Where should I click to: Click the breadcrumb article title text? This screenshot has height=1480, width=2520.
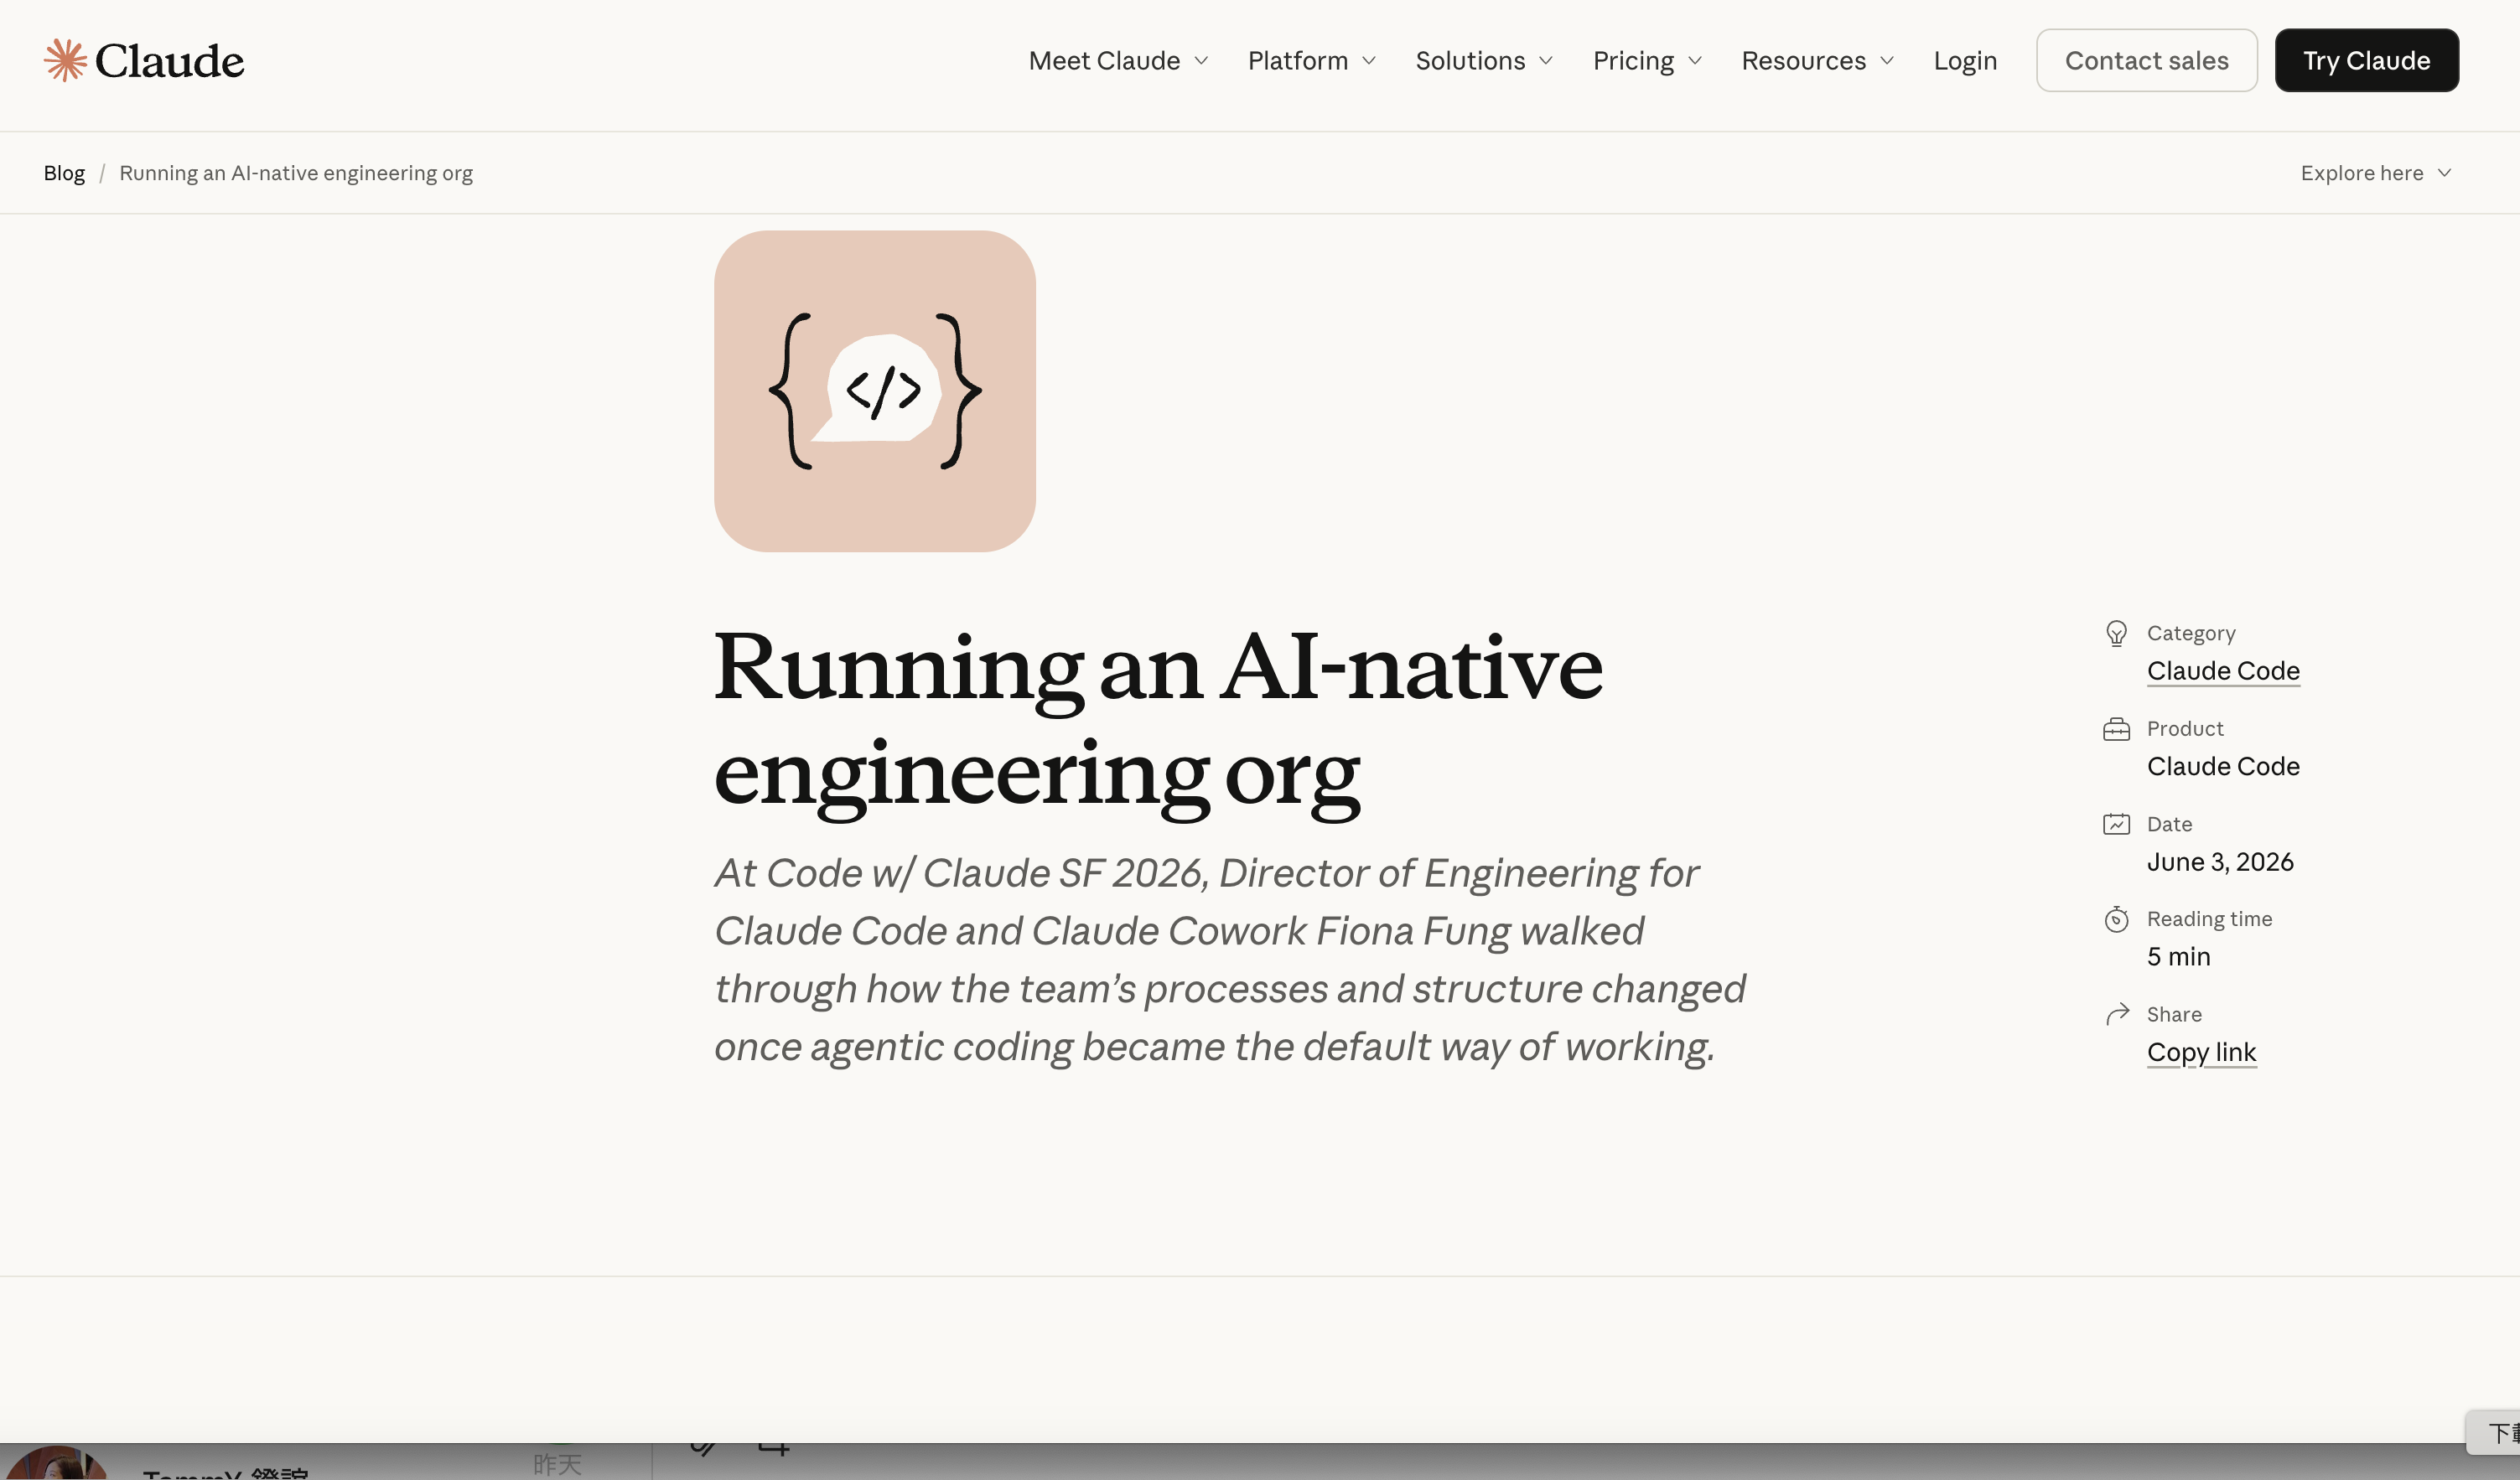296,173
